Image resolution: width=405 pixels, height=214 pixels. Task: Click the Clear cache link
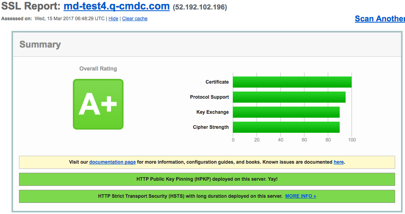(135, 19)
